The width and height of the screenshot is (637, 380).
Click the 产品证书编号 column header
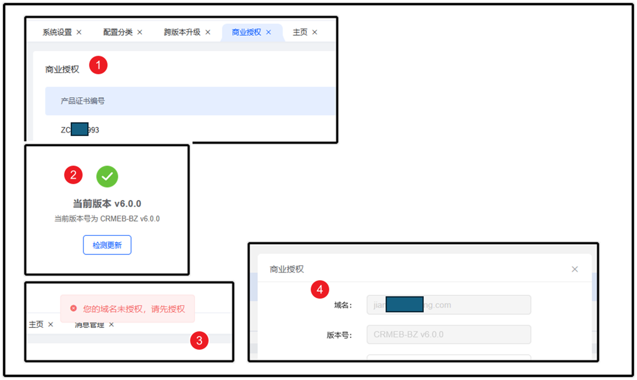(83, 101)
